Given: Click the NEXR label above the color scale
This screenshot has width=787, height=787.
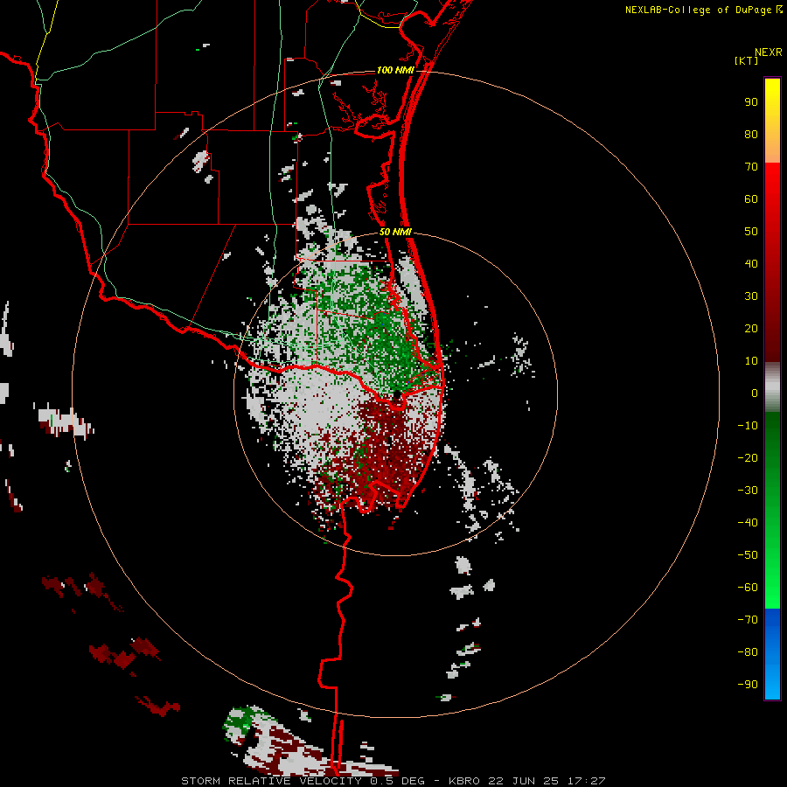Looking at the screenshot, I should click(x=769, y=52).
